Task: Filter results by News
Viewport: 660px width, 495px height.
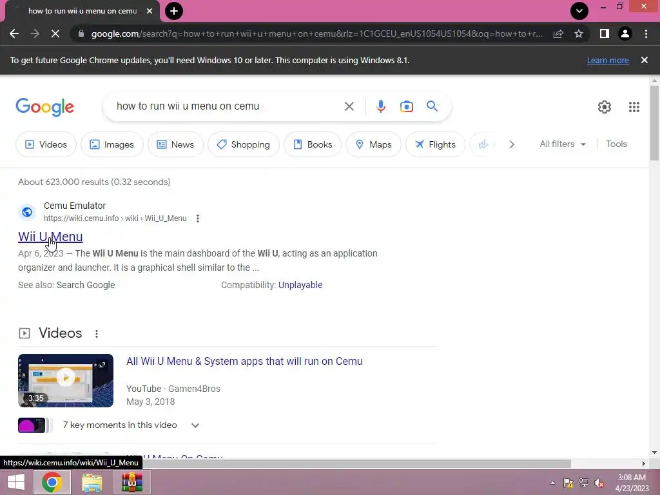Action: point(175,144)
